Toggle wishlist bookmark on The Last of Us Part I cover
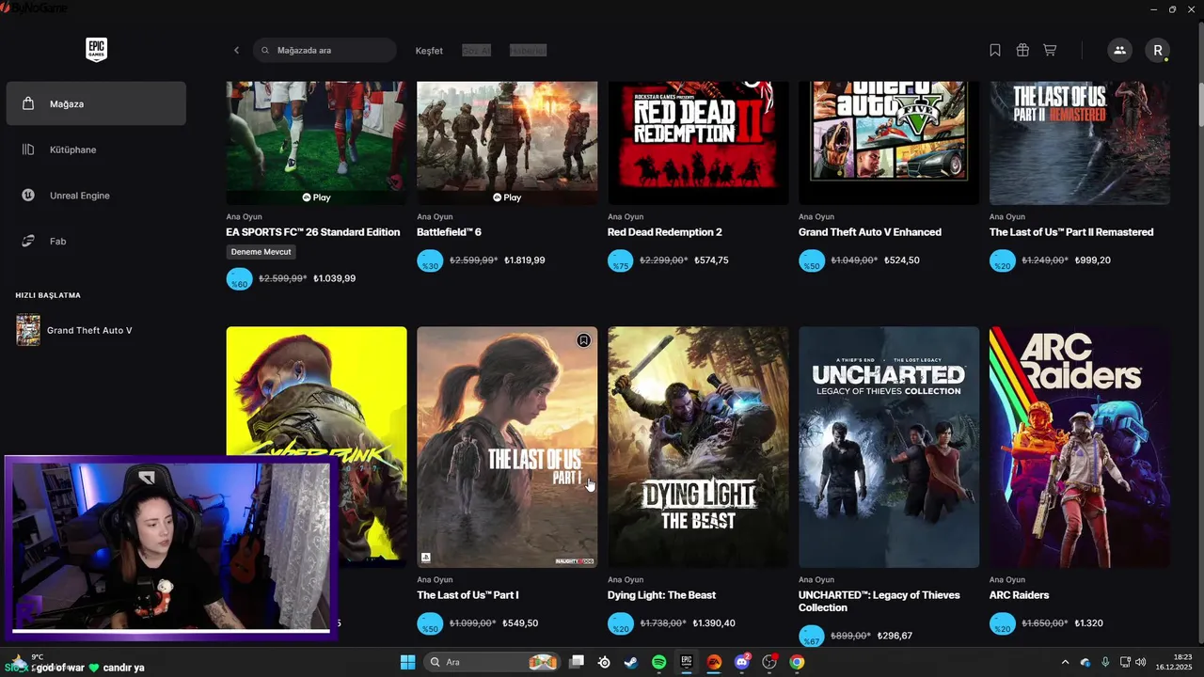Image resolution: width=1204 pixels, height=677 pixels. [584, 340]
